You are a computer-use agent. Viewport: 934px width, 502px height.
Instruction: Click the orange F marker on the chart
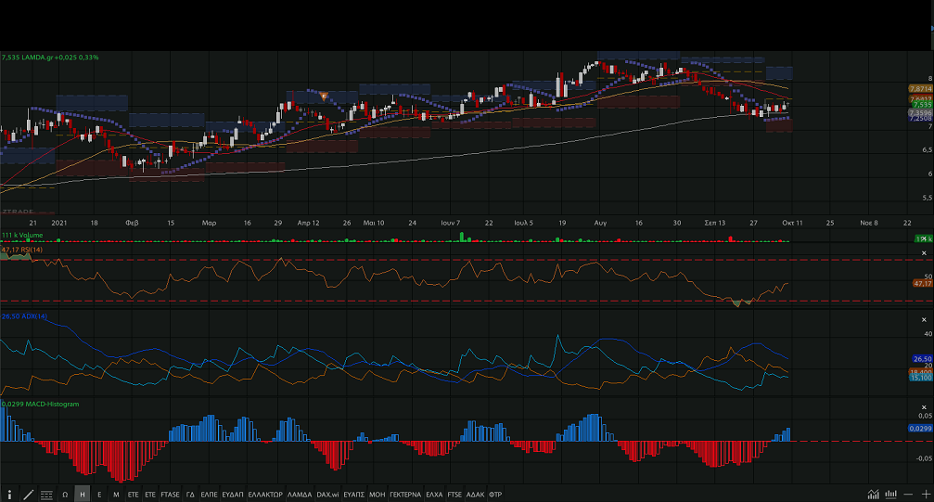(323, 97)
